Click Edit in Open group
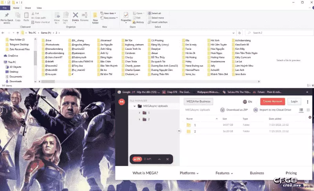 point(137,18)
